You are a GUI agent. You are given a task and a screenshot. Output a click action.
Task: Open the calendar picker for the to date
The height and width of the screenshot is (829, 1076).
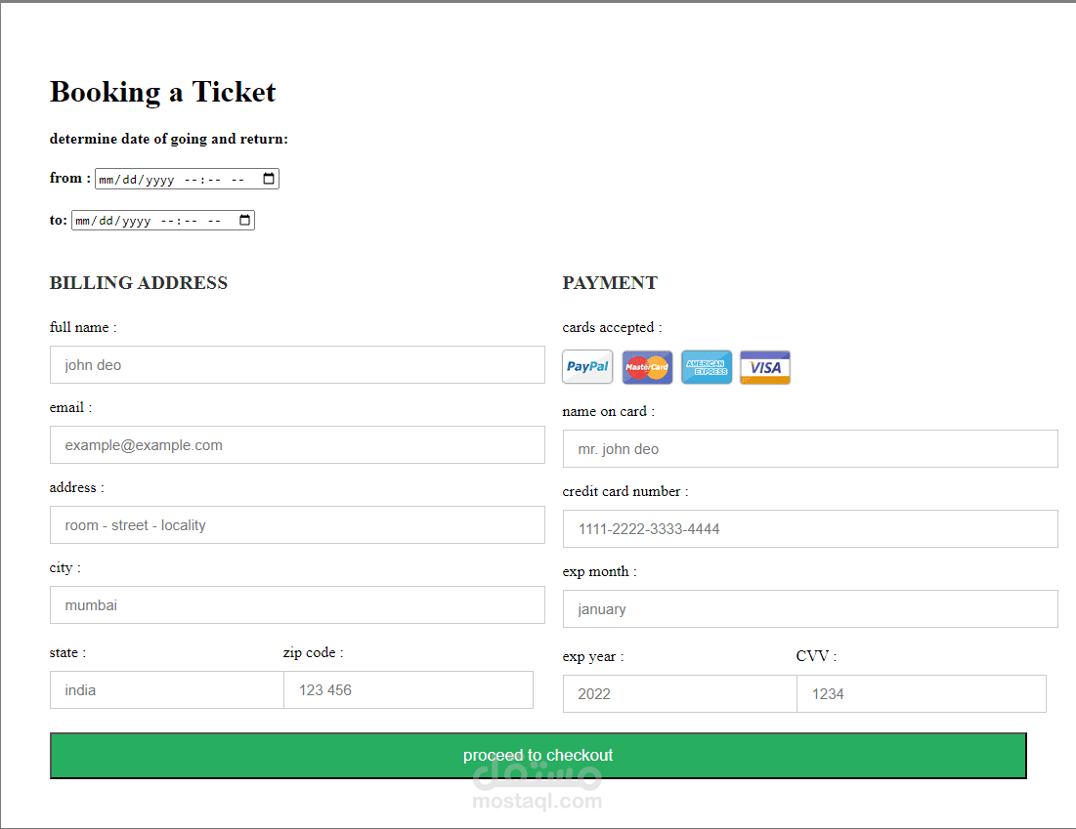[x=243, y=220]
